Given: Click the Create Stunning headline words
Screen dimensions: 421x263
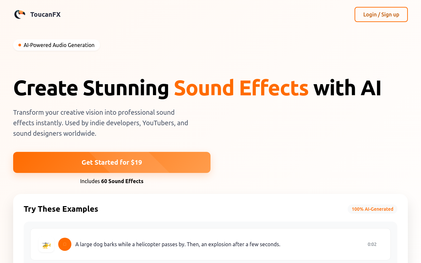Looking at the screenshot, I should (x=91, y=88).
